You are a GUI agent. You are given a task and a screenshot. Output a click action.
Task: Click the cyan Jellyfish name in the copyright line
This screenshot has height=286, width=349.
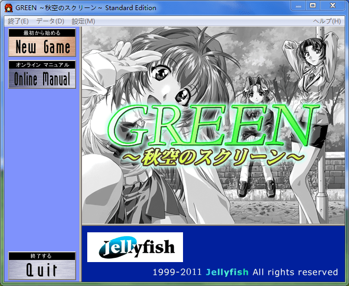(x=227, y=272)
